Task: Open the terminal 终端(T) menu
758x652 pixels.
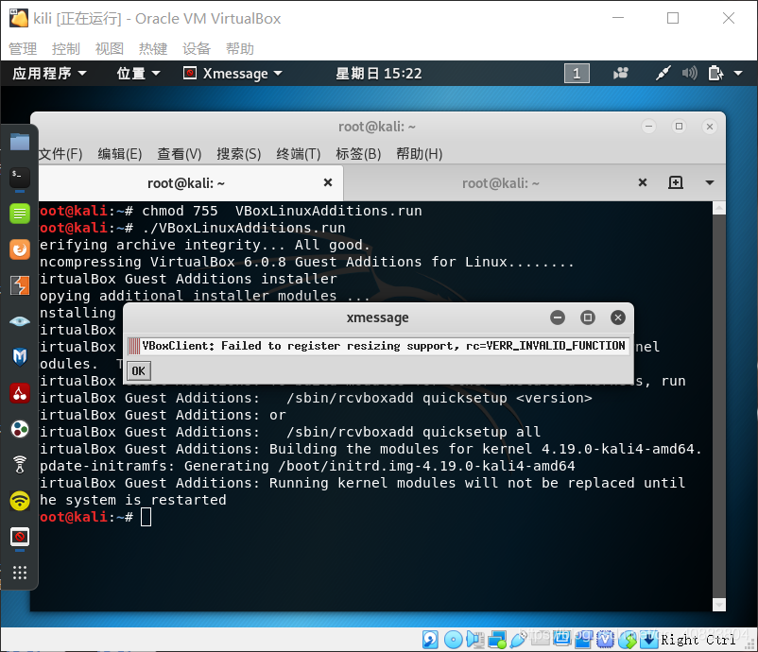Action: click(299, 154)
